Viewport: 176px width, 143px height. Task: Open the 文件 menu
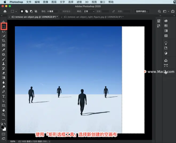click(x=29, y=2)
